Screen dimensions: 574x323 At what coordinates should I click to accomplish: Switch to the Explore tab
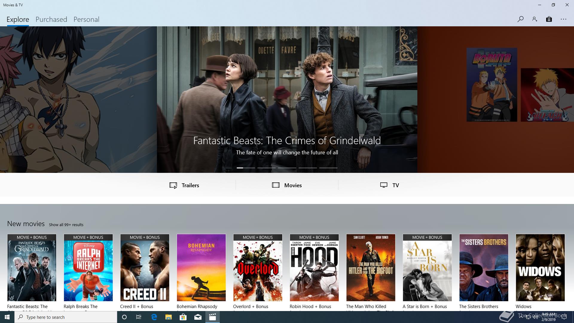[18, 19]
